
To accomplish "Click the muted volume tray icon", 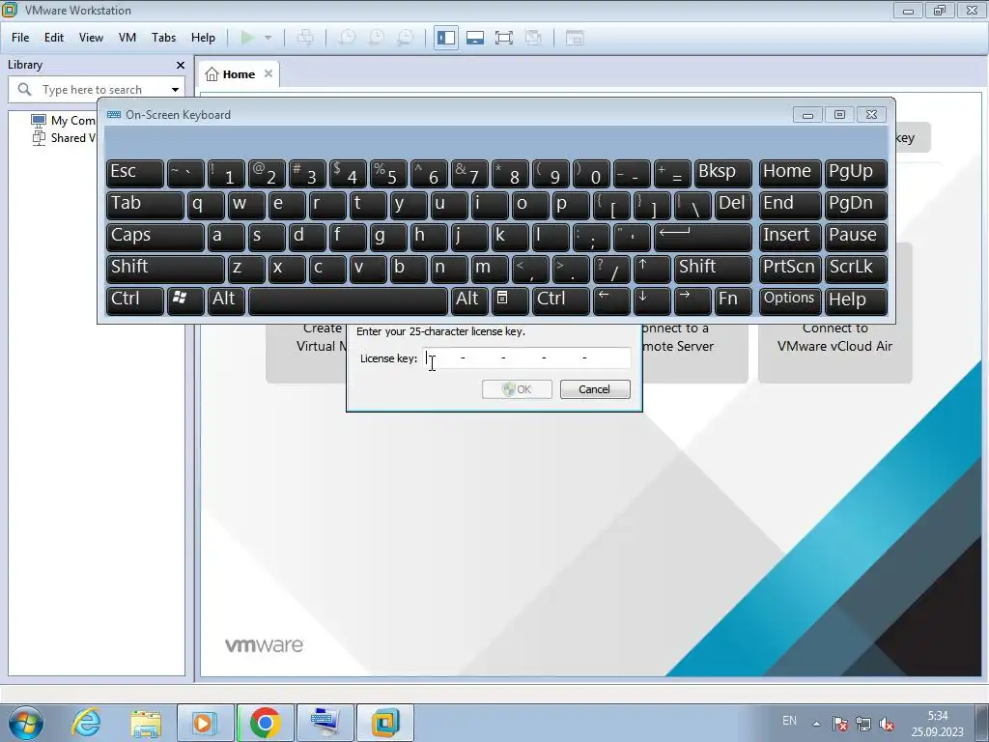I will [887, 724].
